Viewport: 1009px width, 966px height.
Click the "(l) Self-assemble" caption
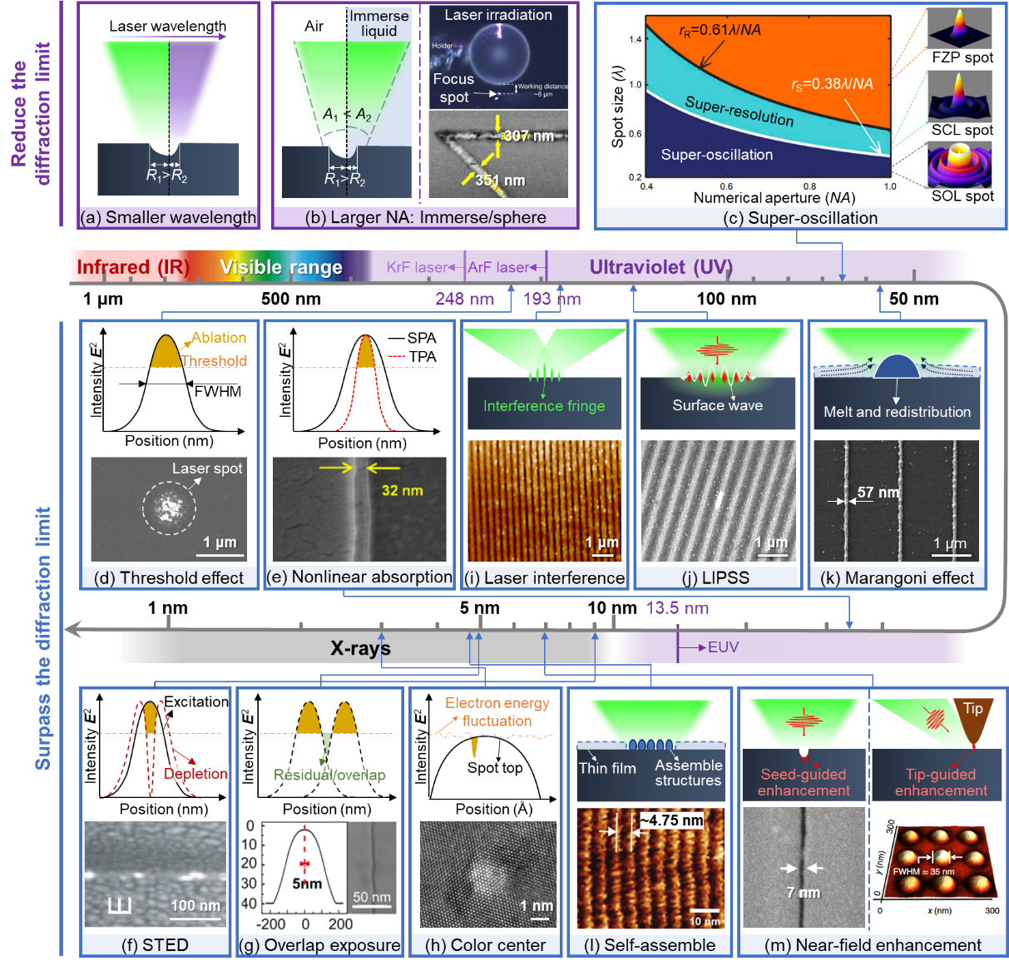649,945
